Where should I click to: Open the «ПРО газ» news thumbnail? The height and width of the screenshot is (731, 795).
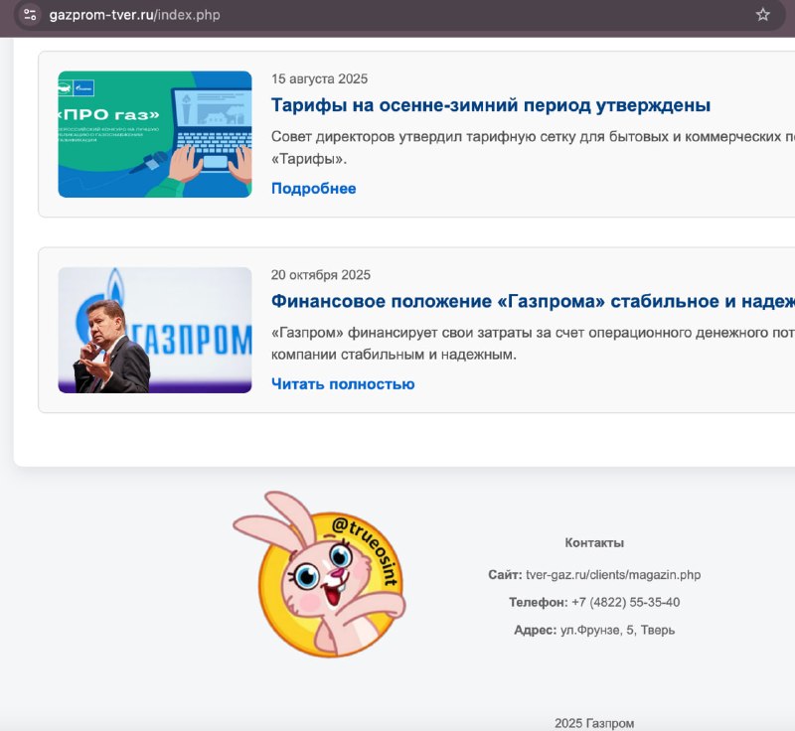click(155, 134)
